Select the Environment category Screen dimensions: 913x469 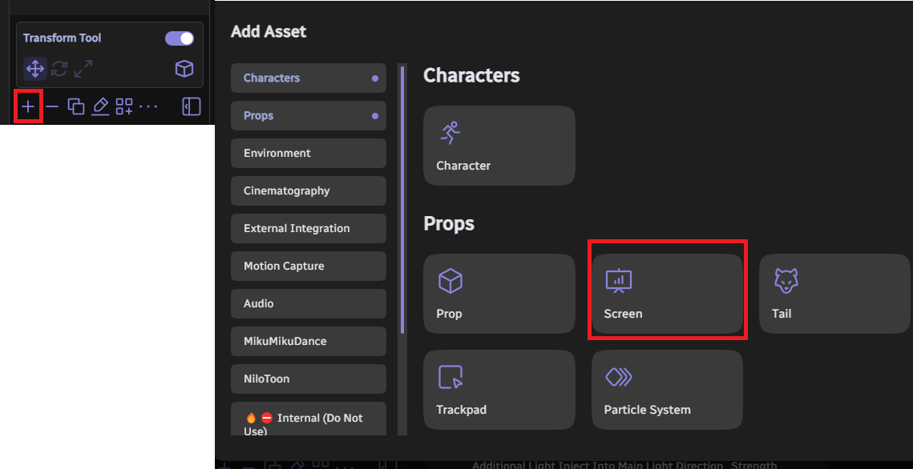point(308,153)
